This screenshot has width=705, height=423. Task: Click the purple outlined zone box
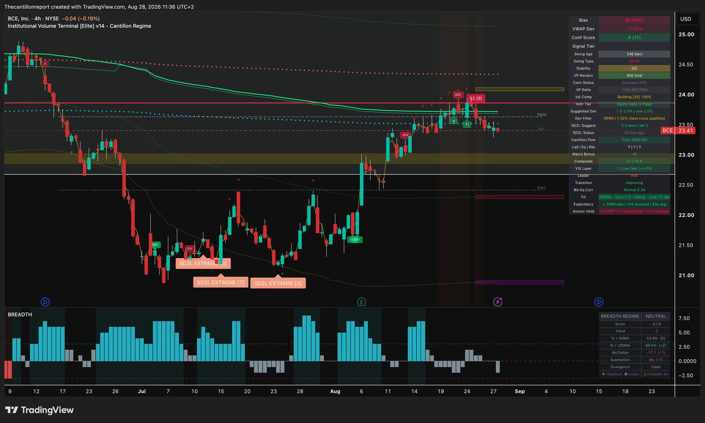519,282
